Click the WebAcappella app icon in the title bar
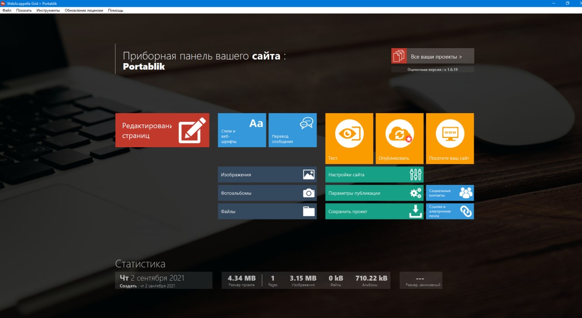This screenshot has width=582, height=318. point(3,3)
